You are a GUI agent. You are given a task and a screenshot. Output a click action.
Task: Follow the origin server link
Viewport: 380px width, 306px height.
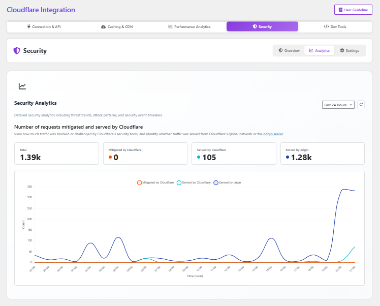(273, 134)
